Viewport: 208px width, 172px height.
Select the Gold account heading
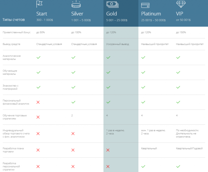pos(112,14)
